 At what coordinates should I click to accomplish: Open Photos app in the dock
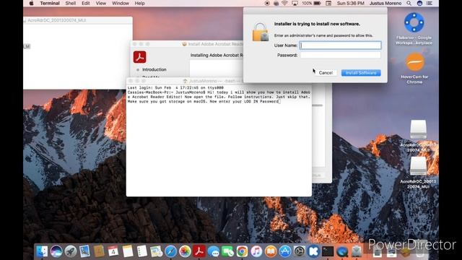pos(185,251)
